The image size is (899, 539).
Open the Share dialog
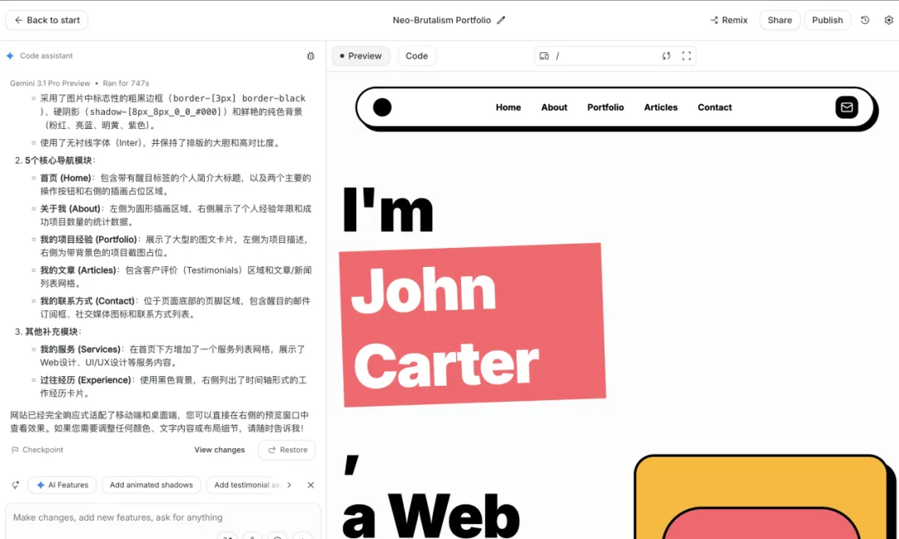coord(780,20)
